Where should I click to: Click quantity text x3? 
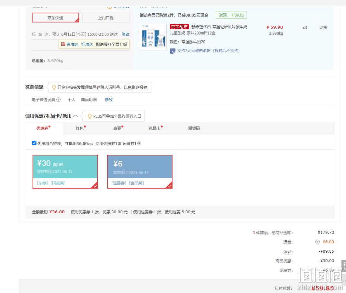[x=305, y=28]
